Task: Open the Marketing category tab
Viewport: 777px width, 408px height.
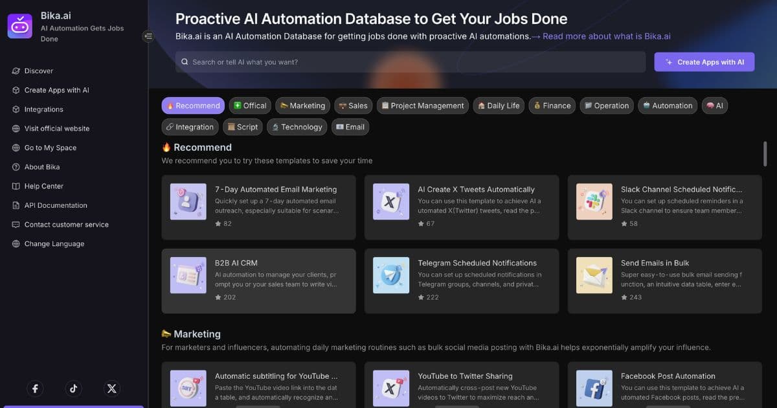Action: [x=302, y=106]
